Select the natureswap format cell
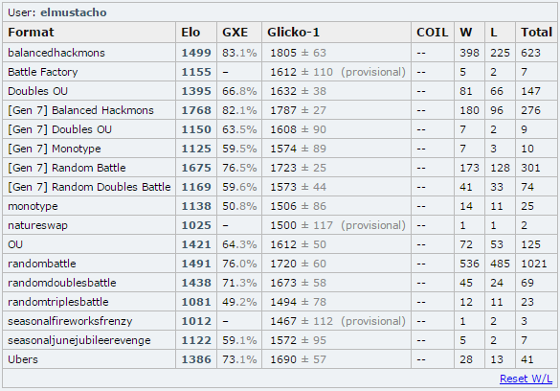 click(89, 225)
